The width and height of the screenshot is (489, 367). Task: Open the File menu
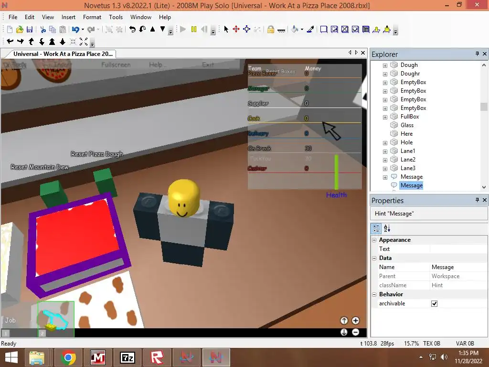tap(13, 17)
